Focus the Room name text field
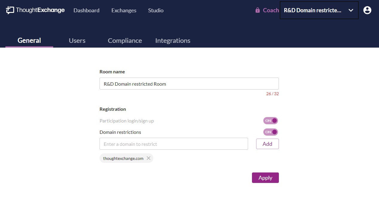Image resolution: width=379 pixels, height=203 pixels. click(189, 84)
